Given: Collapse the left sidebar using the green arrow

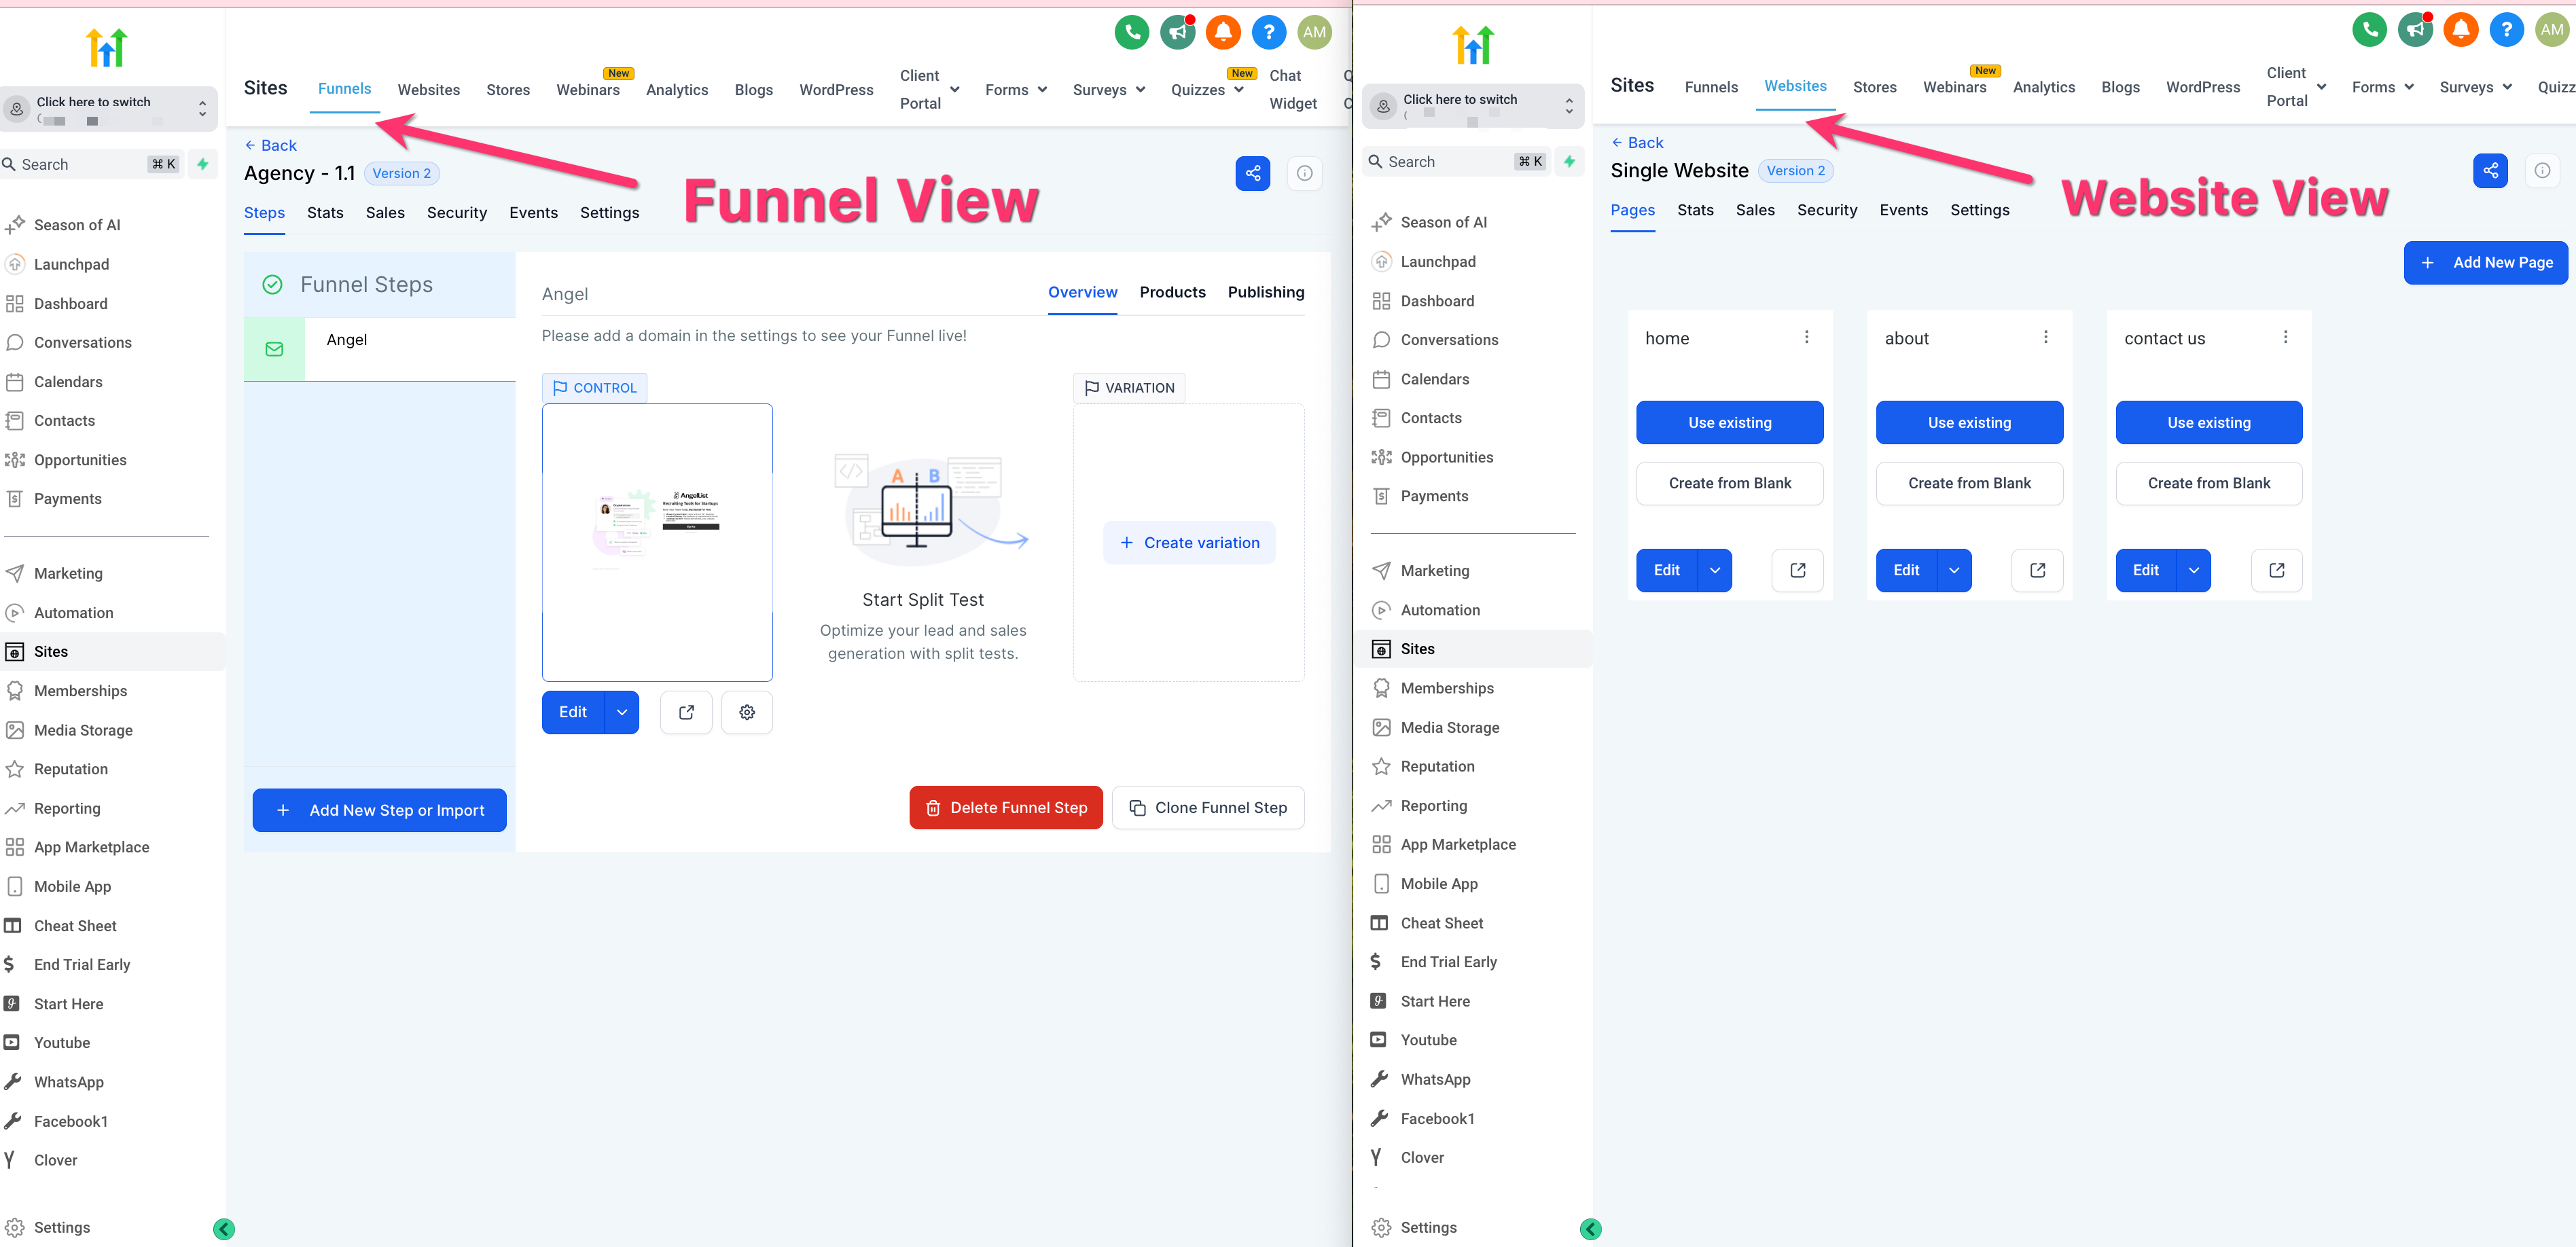Looking at the screenshot, I should [x=224, y=1229].
